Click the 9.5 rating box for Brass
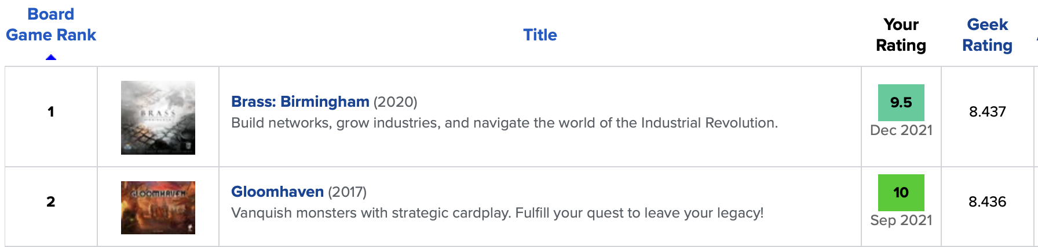Viewport: 1038px width, 247px height. (901, 103)
